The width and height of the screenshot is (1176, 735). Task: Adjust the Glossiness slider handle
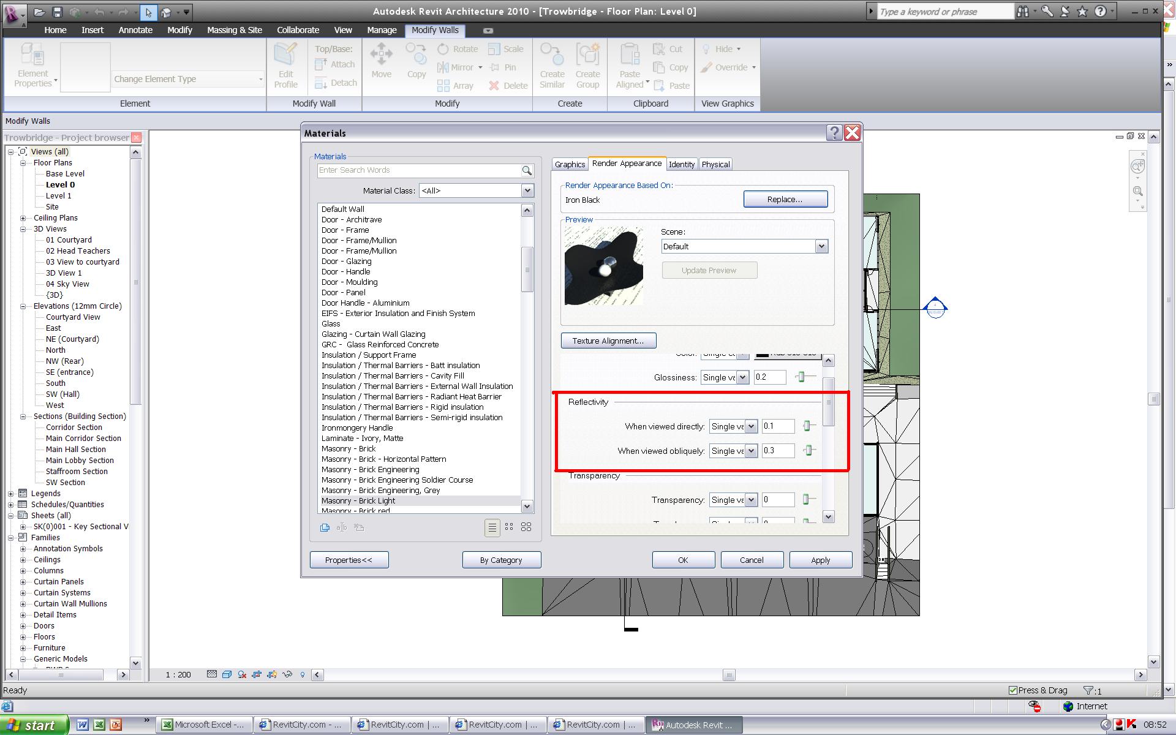(801, 377)
